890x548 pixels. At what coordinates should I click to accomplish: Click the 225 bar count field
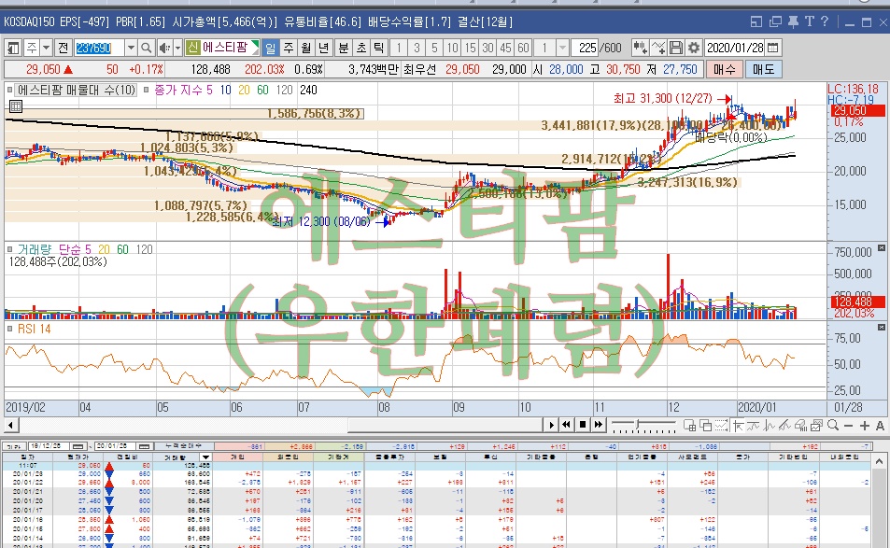tap(586, 48)
